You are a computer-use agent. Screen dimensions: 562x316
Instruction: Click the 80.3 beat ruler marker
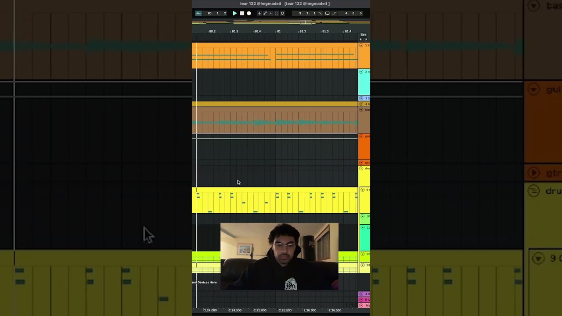235,31
